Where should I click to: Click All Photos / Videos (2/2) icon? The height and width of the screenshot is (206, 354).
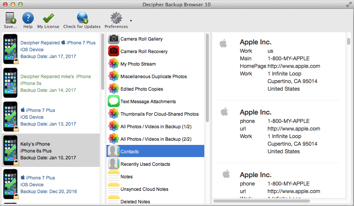114,139
